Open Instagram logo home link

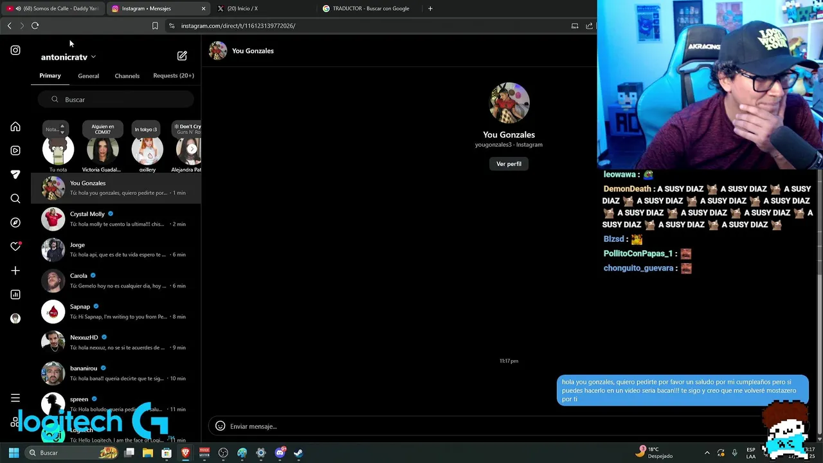coord(15,50)
